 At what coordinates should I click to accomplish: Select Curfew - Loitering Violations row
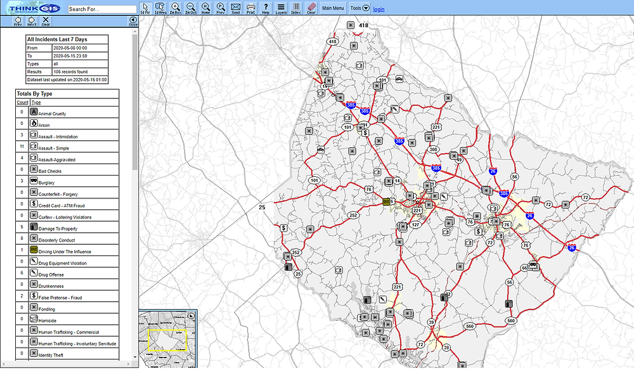point(68,216)
